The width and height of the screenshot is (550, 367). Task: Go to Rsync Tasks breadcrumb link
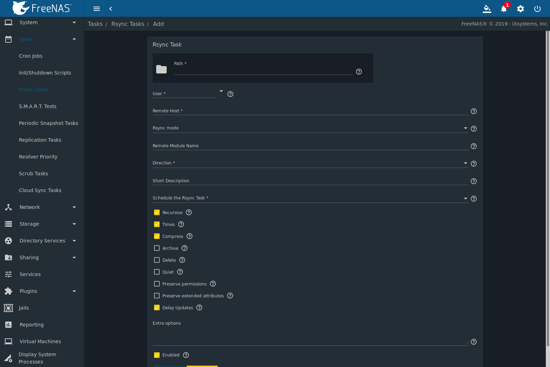click(128, 24)
